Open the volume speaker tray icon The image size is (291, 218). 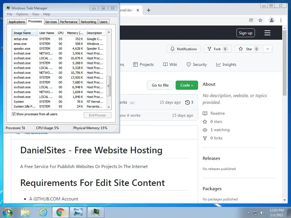(262, 213)
